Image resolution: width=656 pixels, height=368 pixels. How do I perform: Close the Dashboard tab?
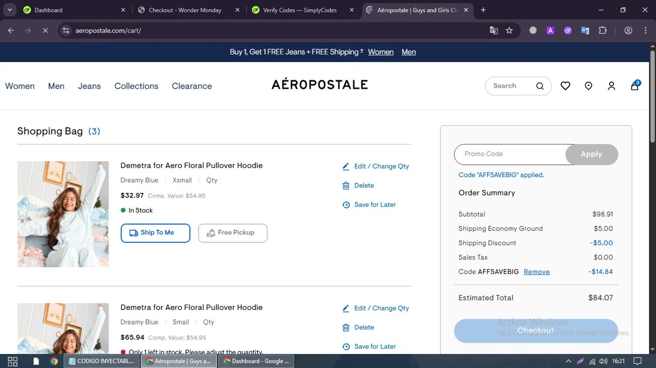(123, 10)
